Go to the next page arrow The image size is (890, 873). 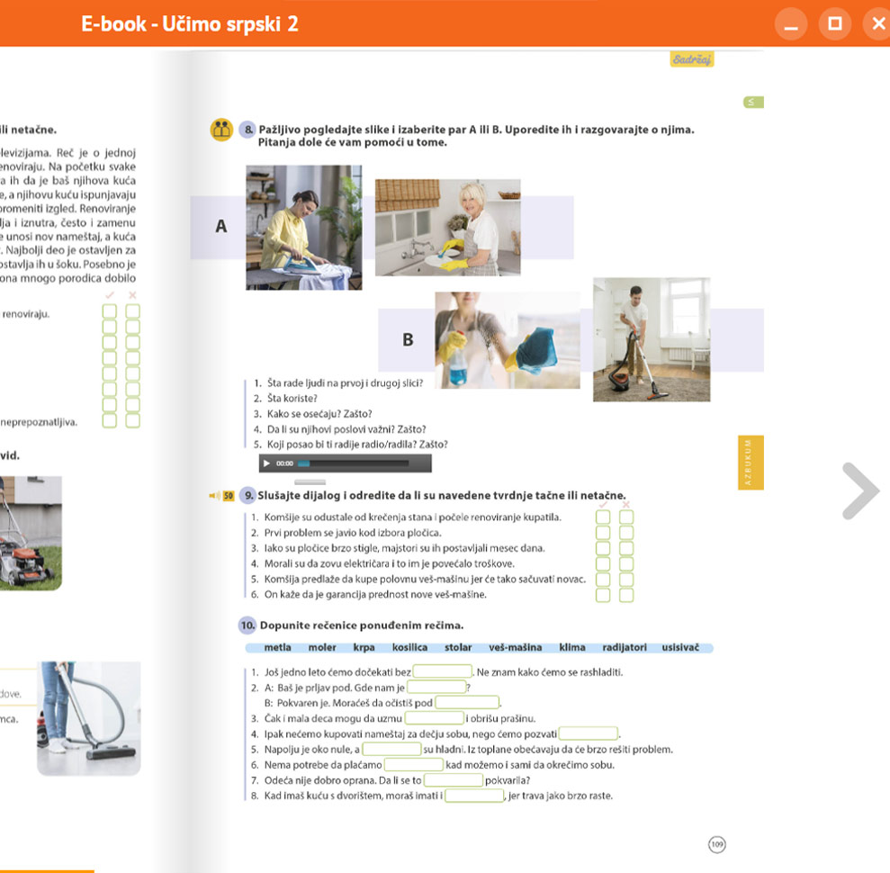[859, 491]
